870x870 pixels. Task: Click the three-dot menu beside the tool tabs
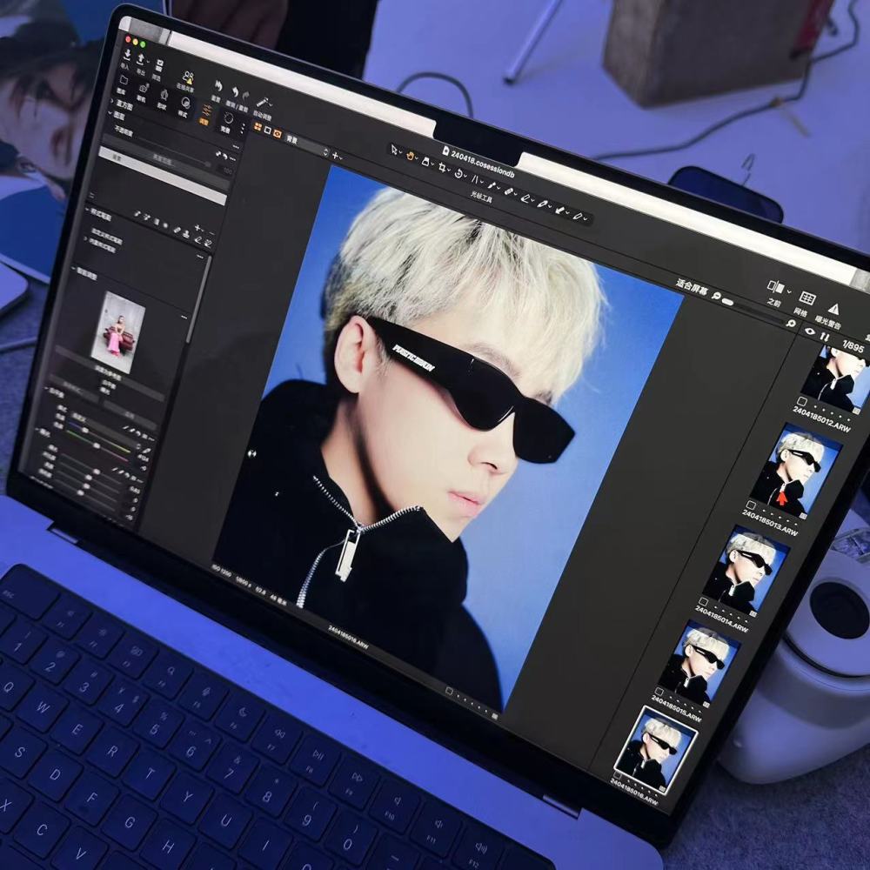click(243, 129)
